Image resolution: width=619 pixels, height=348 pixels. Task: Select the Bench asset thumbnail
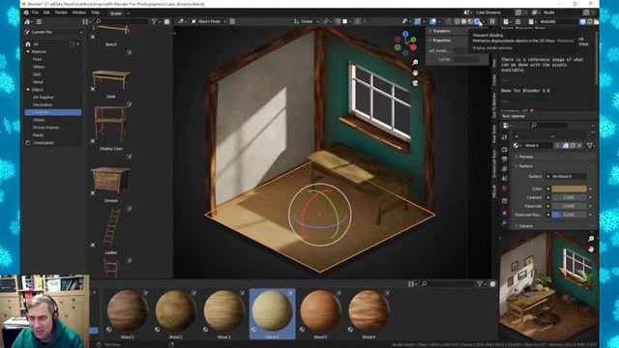111,31
